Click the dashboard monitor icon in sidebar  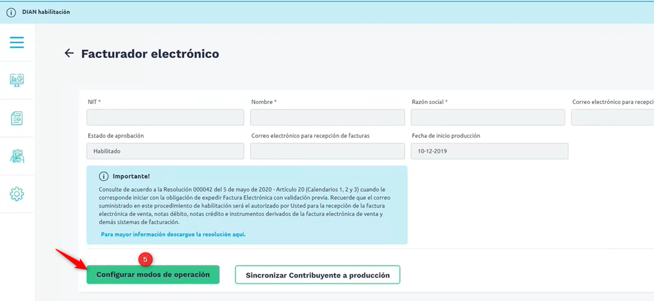(17, 81)
